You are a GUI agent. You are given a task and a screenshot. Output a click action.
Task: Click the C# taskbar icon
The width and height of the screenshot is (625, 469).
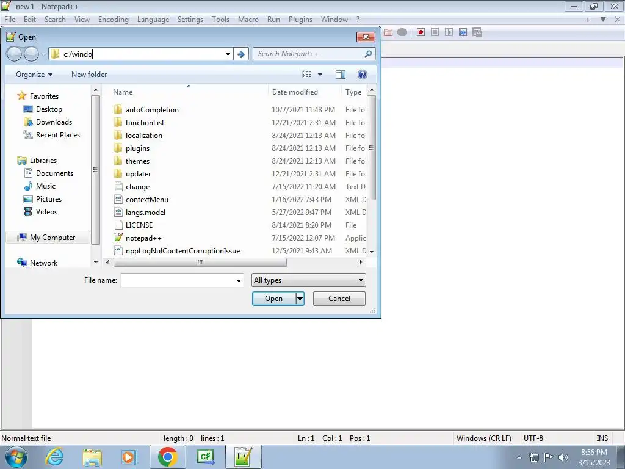tap(205, 457)
